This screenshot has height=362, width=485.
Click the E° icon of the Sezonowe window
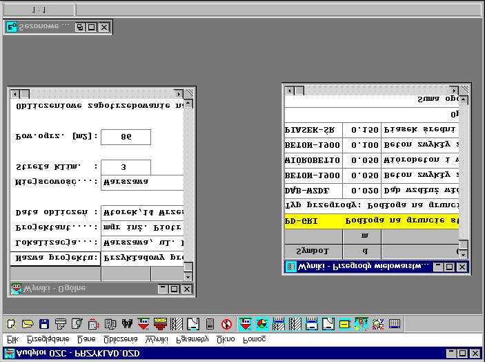(x=12, y=27)
